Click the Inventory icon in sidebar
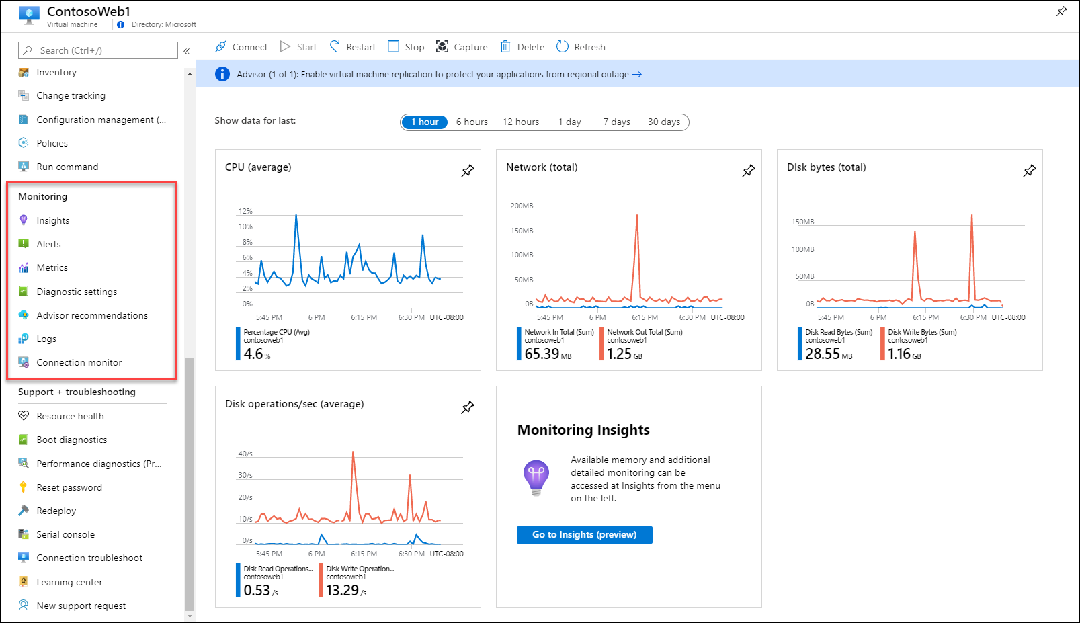This screenshot has width=1080, height=623. (x=24, y=72)
